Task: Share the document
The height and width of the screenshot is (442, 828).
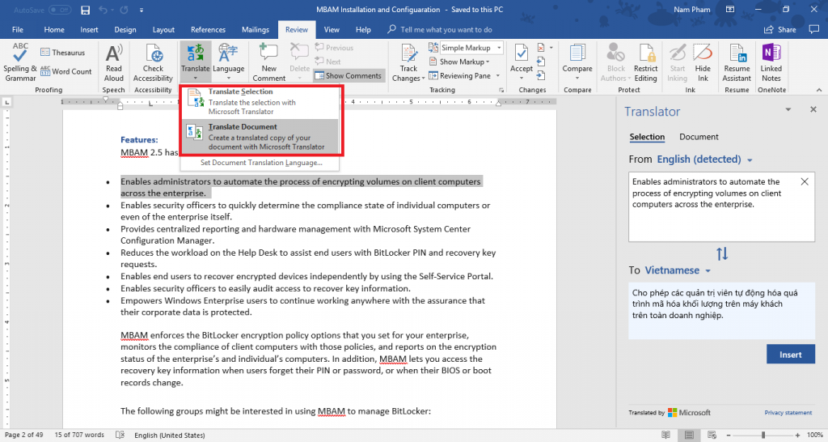Action: 780,30
